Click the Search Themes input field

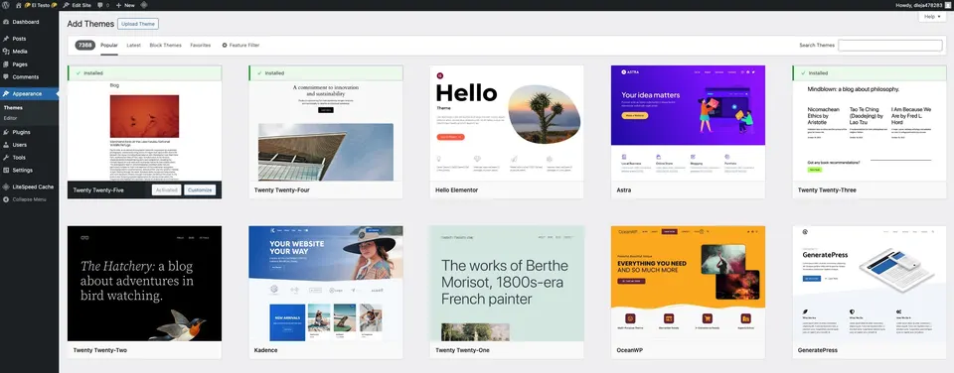pyautogui.click(x=890, y=45)
